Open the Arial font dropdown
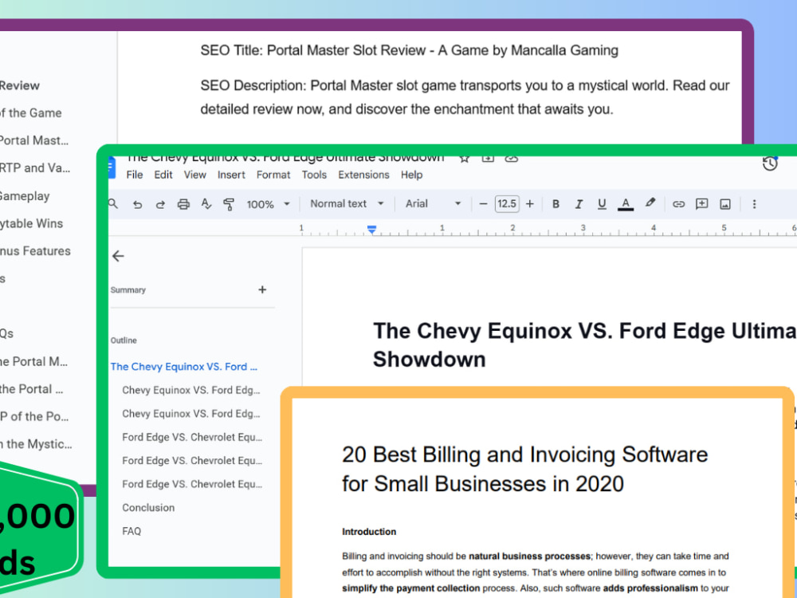Image resolution: width=797 pixels, height=598 pixels. tap(433, 204)
